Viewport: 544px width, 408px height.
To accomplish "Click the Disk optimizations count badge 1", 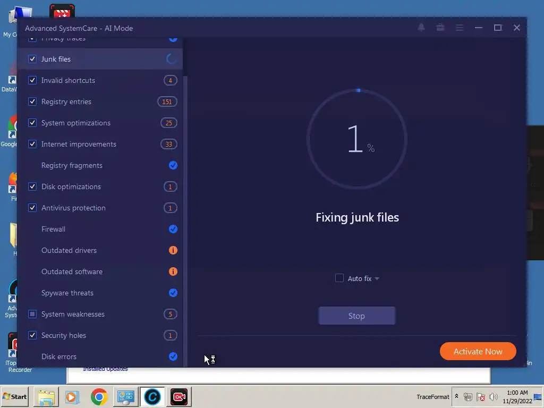I will (x=171, y=186).
